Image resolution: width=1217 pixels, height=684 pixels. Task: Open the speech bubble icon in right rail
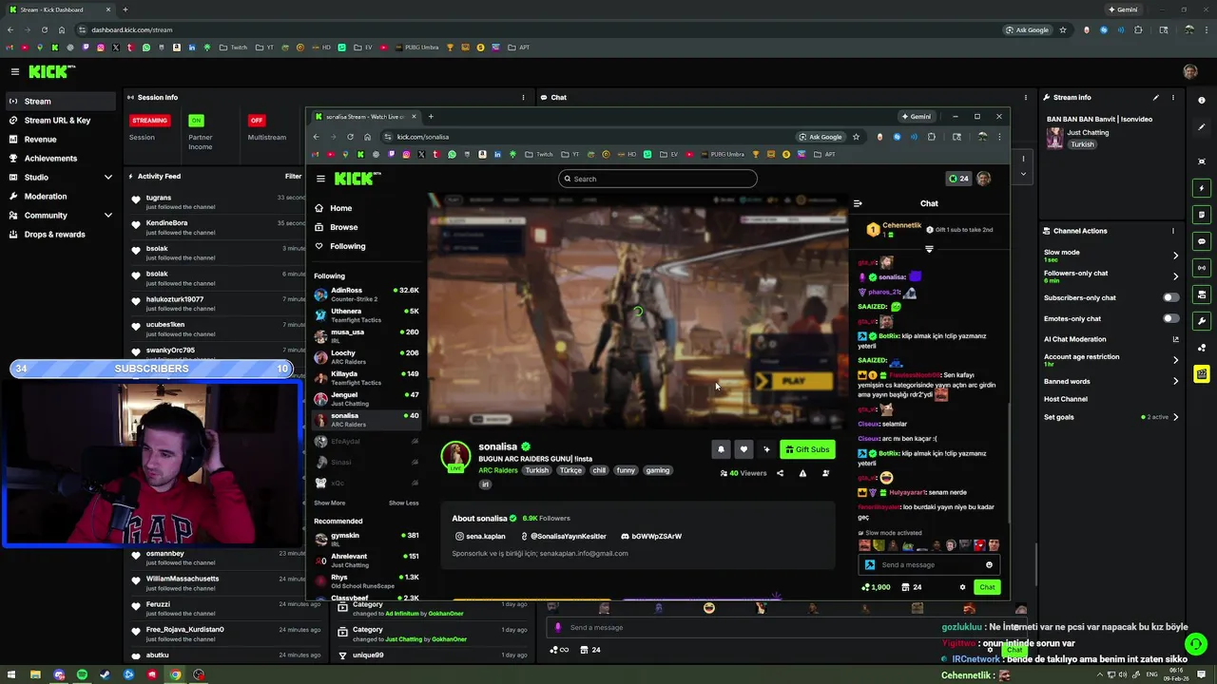(1202, 241)
